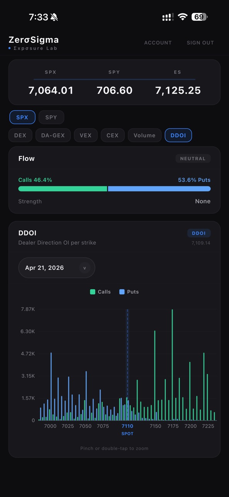The width and height of the screenshot is (229, 497).
Task: Click the tallest call bar near 7175
Action: [172, 364]
